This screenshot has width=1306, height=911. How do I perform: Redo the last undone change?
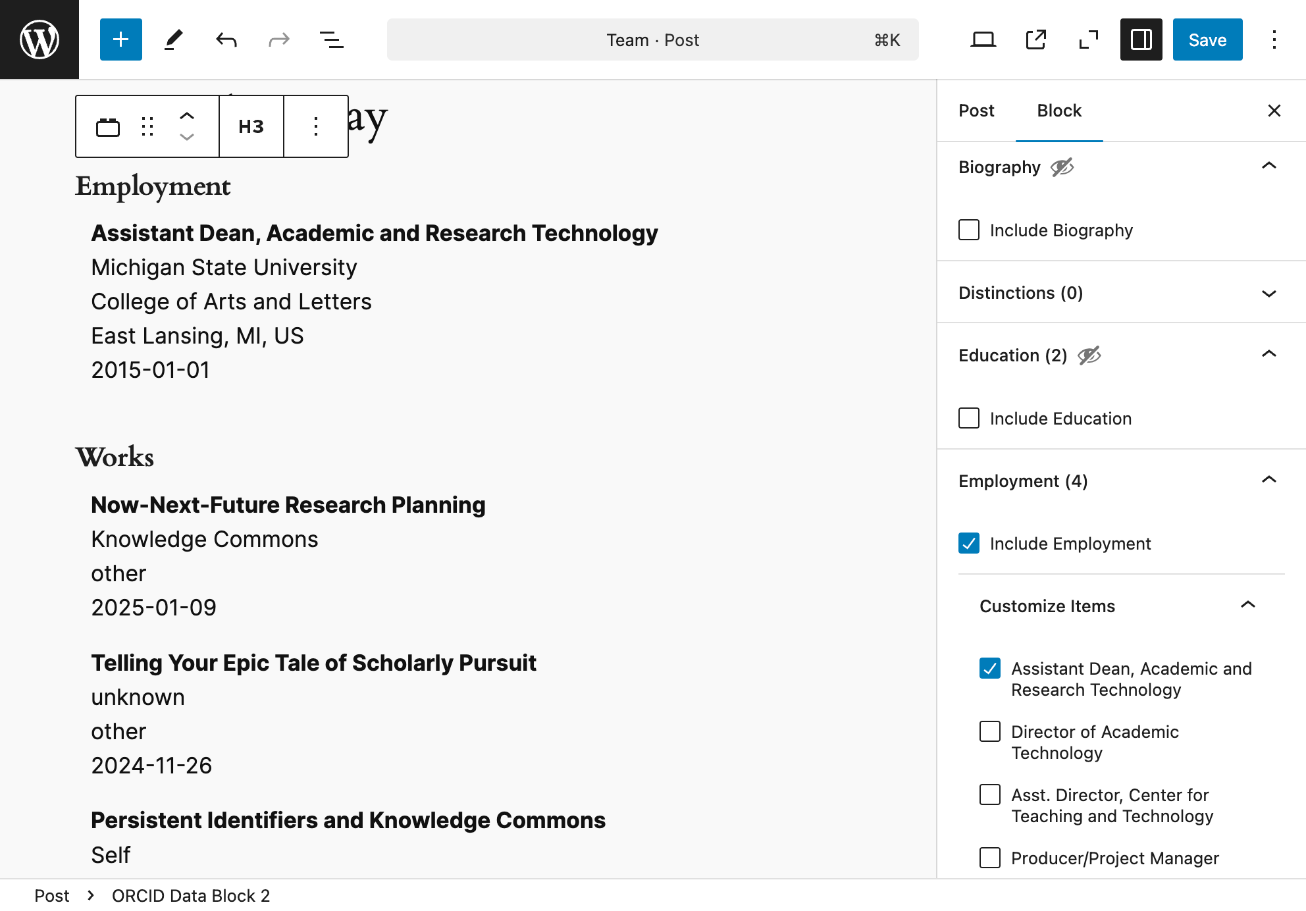[x=279, y=39]
